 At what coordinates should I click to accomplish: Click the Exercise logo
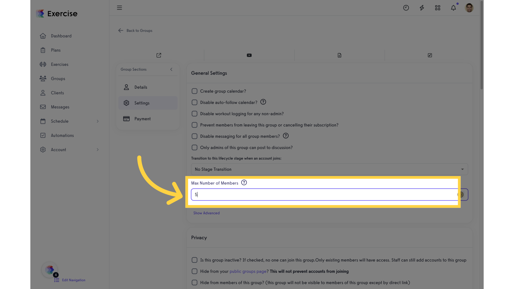tap(57, 13)
